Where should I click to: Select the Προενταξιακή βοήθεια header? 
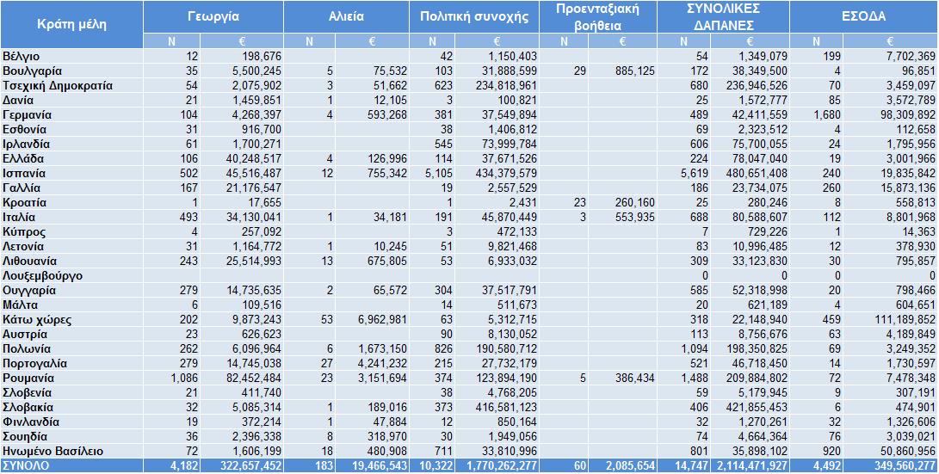597,16
